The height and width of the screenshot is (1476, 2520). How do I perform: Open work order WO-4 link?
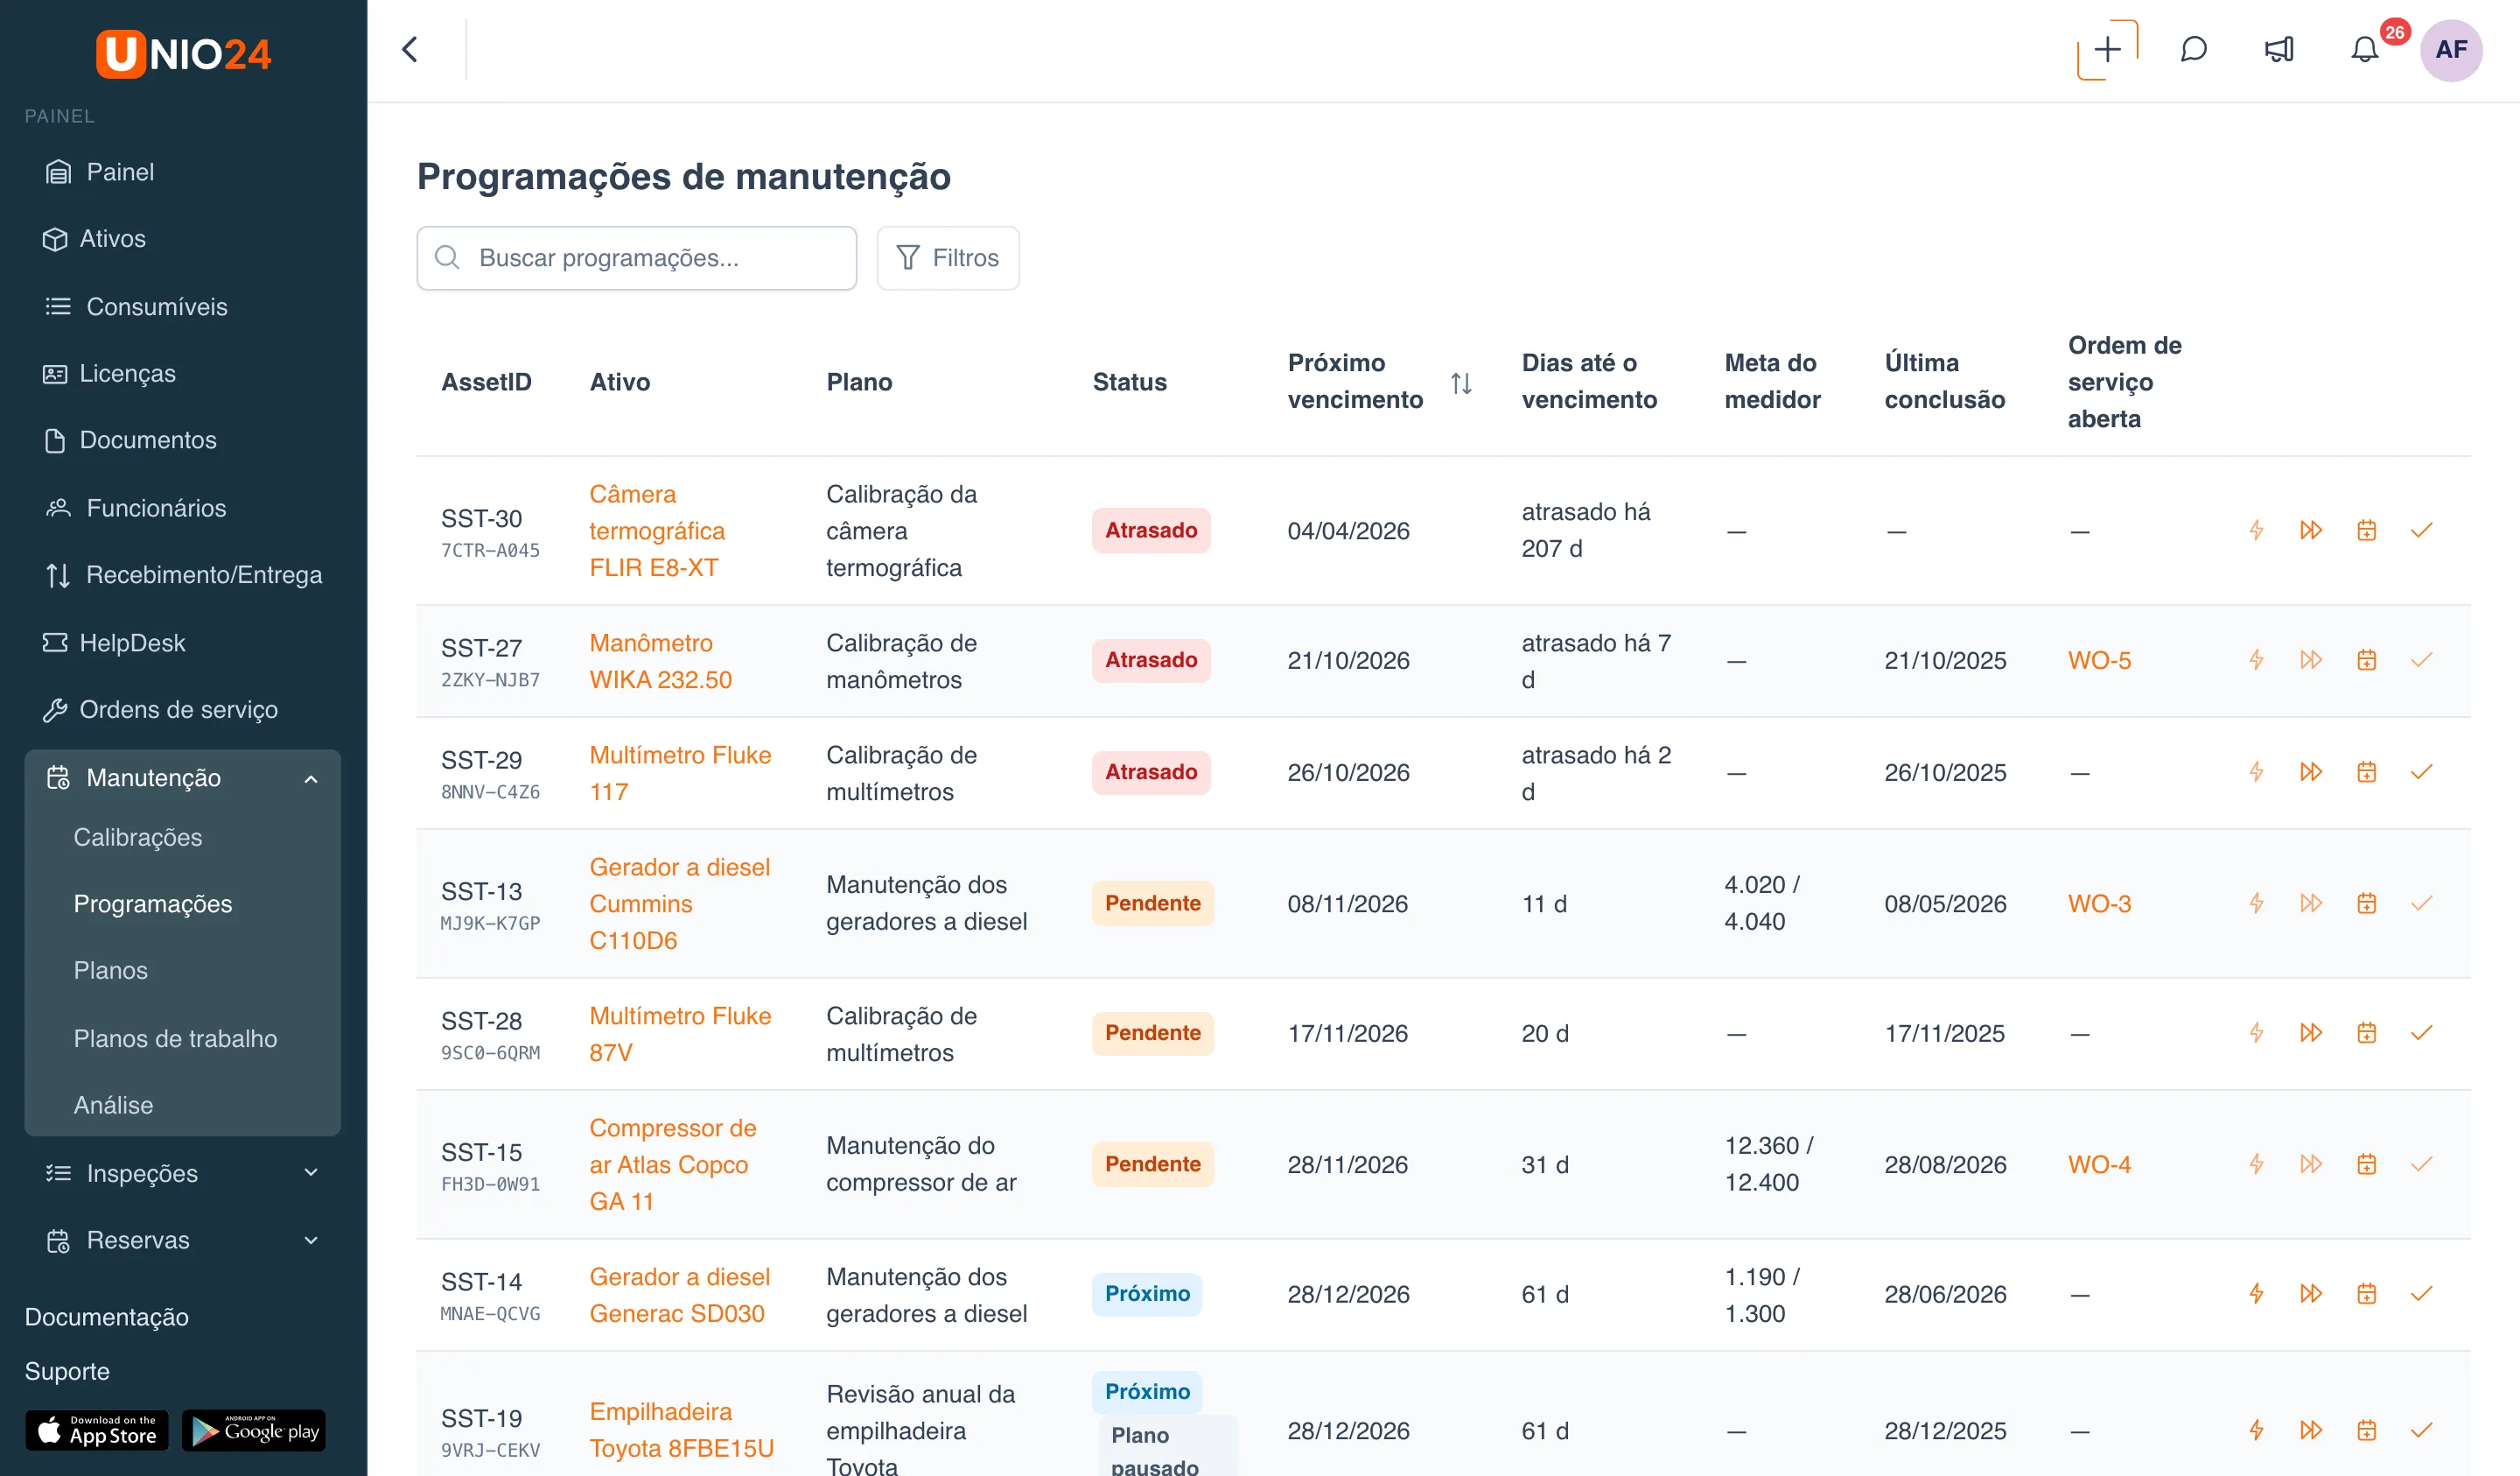tap(2098, 1165)
